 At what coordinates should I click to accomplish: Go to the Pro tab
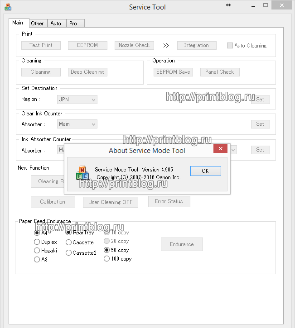pos(73,24)
